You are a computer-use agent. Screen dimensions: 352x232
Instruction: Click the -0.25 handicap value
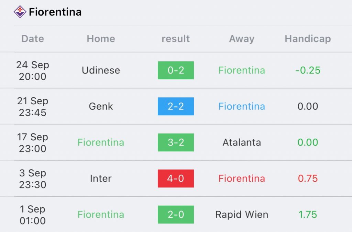(308, 70)
